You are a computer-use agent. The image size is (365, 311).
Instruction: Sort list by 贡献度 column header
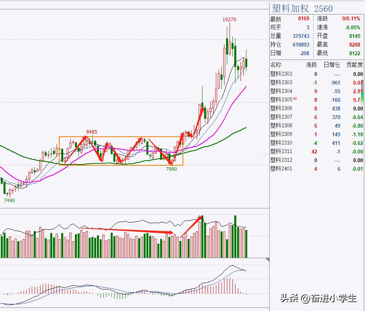[354, 65]
